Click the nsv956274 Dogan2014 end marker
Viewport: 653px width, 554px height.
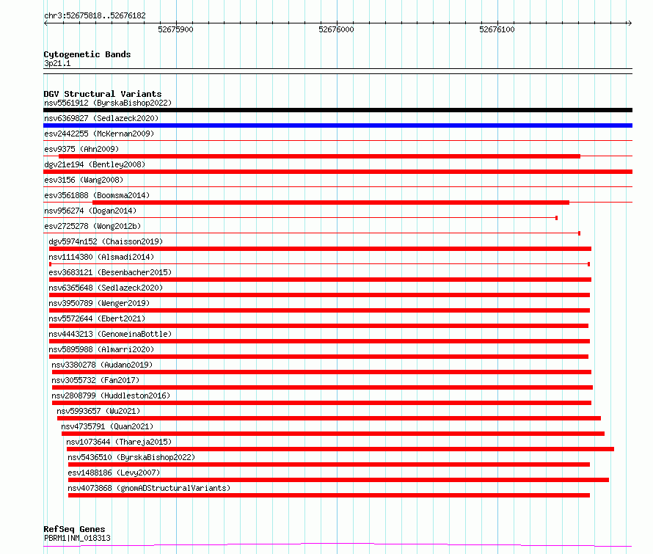(x=557, y=218)
